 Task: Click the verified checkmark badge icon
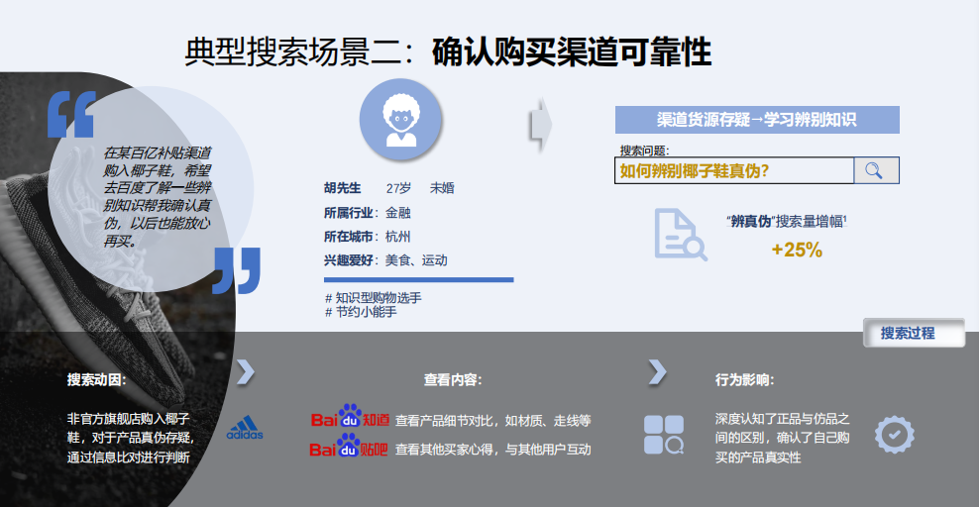tap(894, 435)
